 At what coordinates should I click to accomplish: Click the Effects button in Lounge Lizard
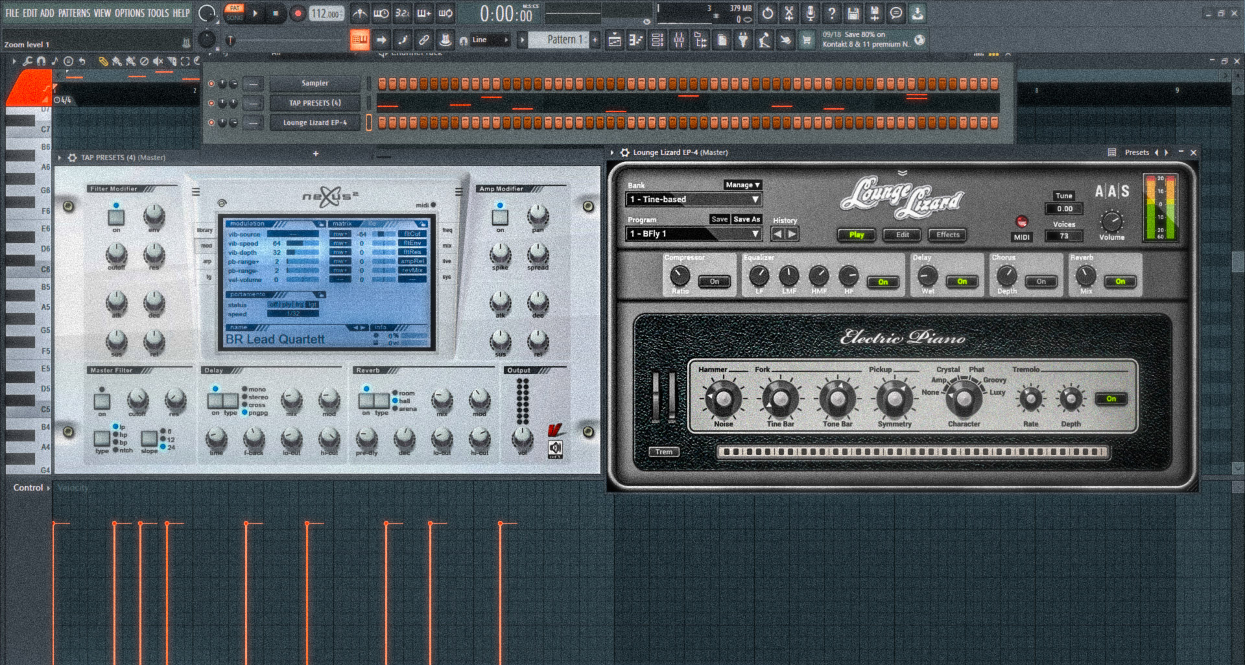coord(947,235)
